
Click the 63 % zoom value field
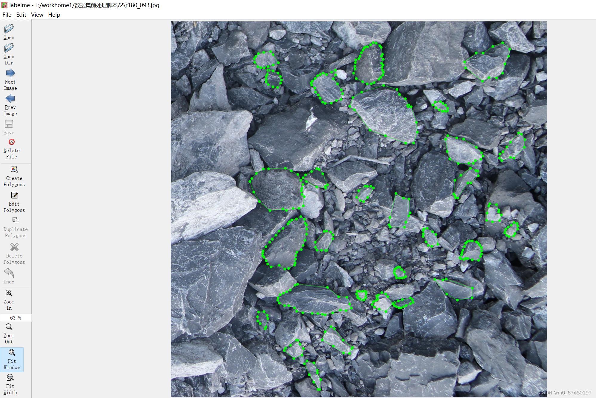[x=16, y=318]
